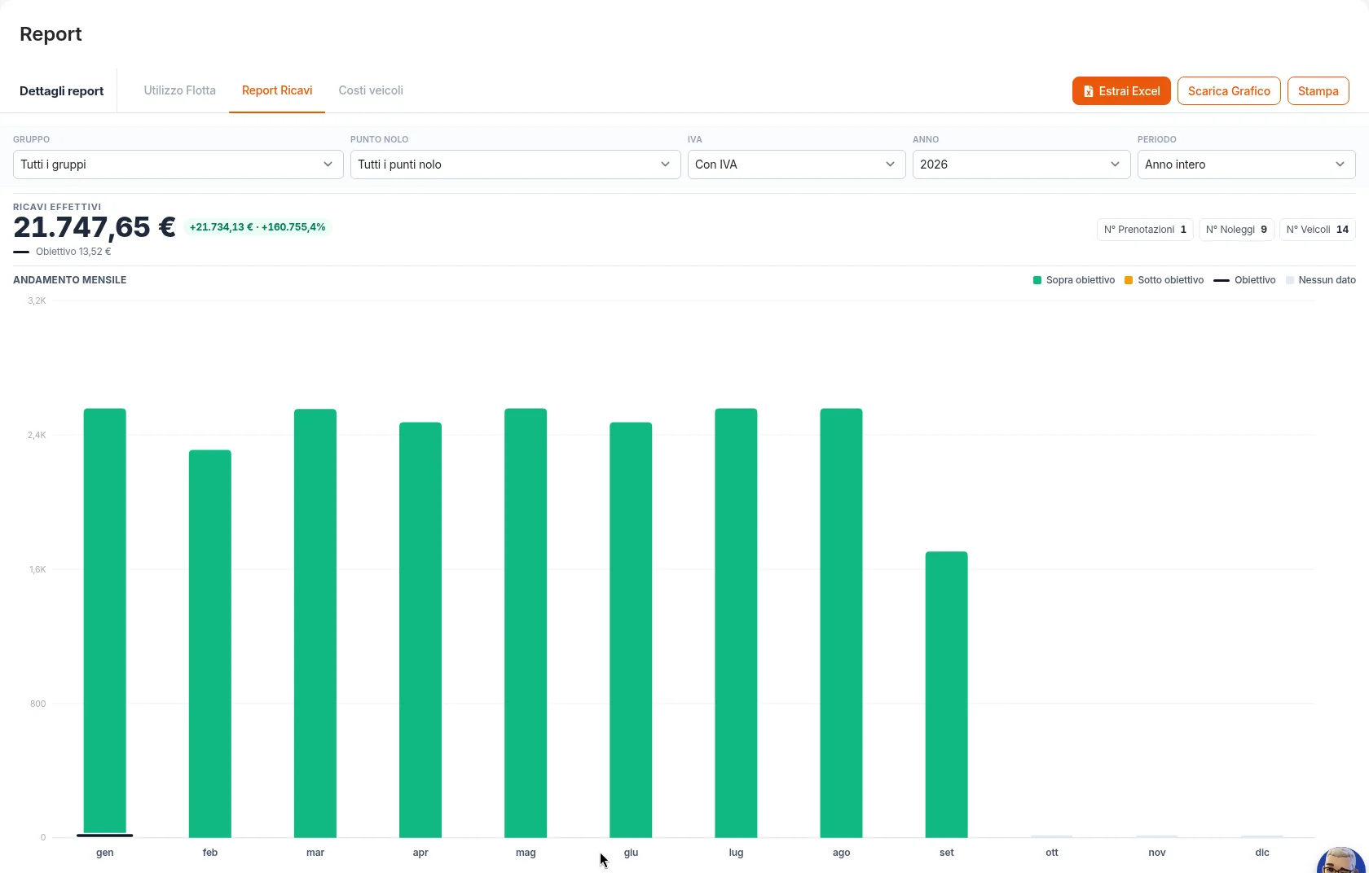Click the orange Sotto obiettivo legend swatch
Viewport: 1369px width, 873px height.
(1129, 280)
